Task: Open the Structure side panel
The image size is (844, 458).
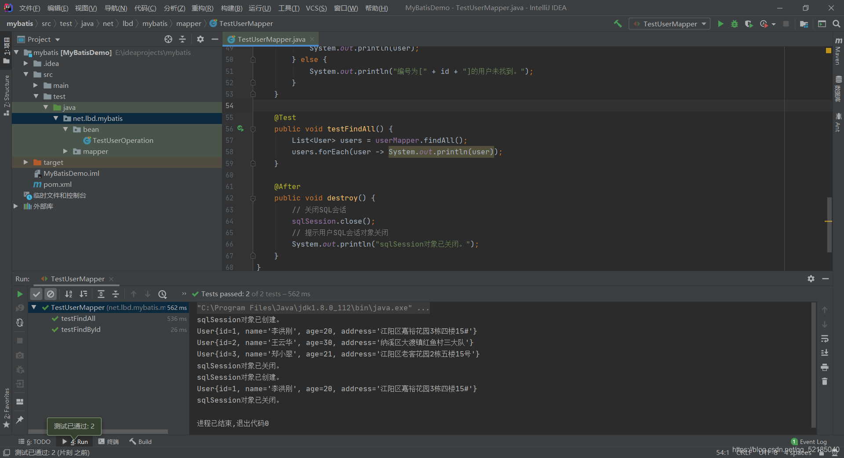Action: pyautogui.click(x=6, y=95)
